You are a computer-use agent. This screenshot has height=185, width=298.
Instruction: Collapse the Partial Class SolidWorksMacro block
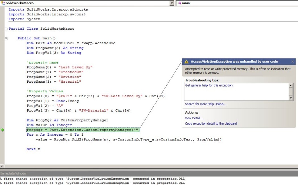point(6,29)
